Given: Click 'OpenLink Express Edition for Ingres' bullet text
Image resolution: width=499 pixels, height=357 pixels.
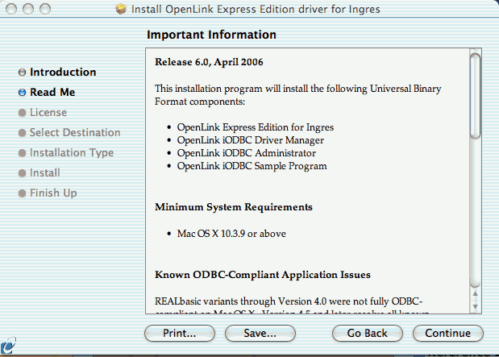Looking at the screenshot, I should 256,127.
